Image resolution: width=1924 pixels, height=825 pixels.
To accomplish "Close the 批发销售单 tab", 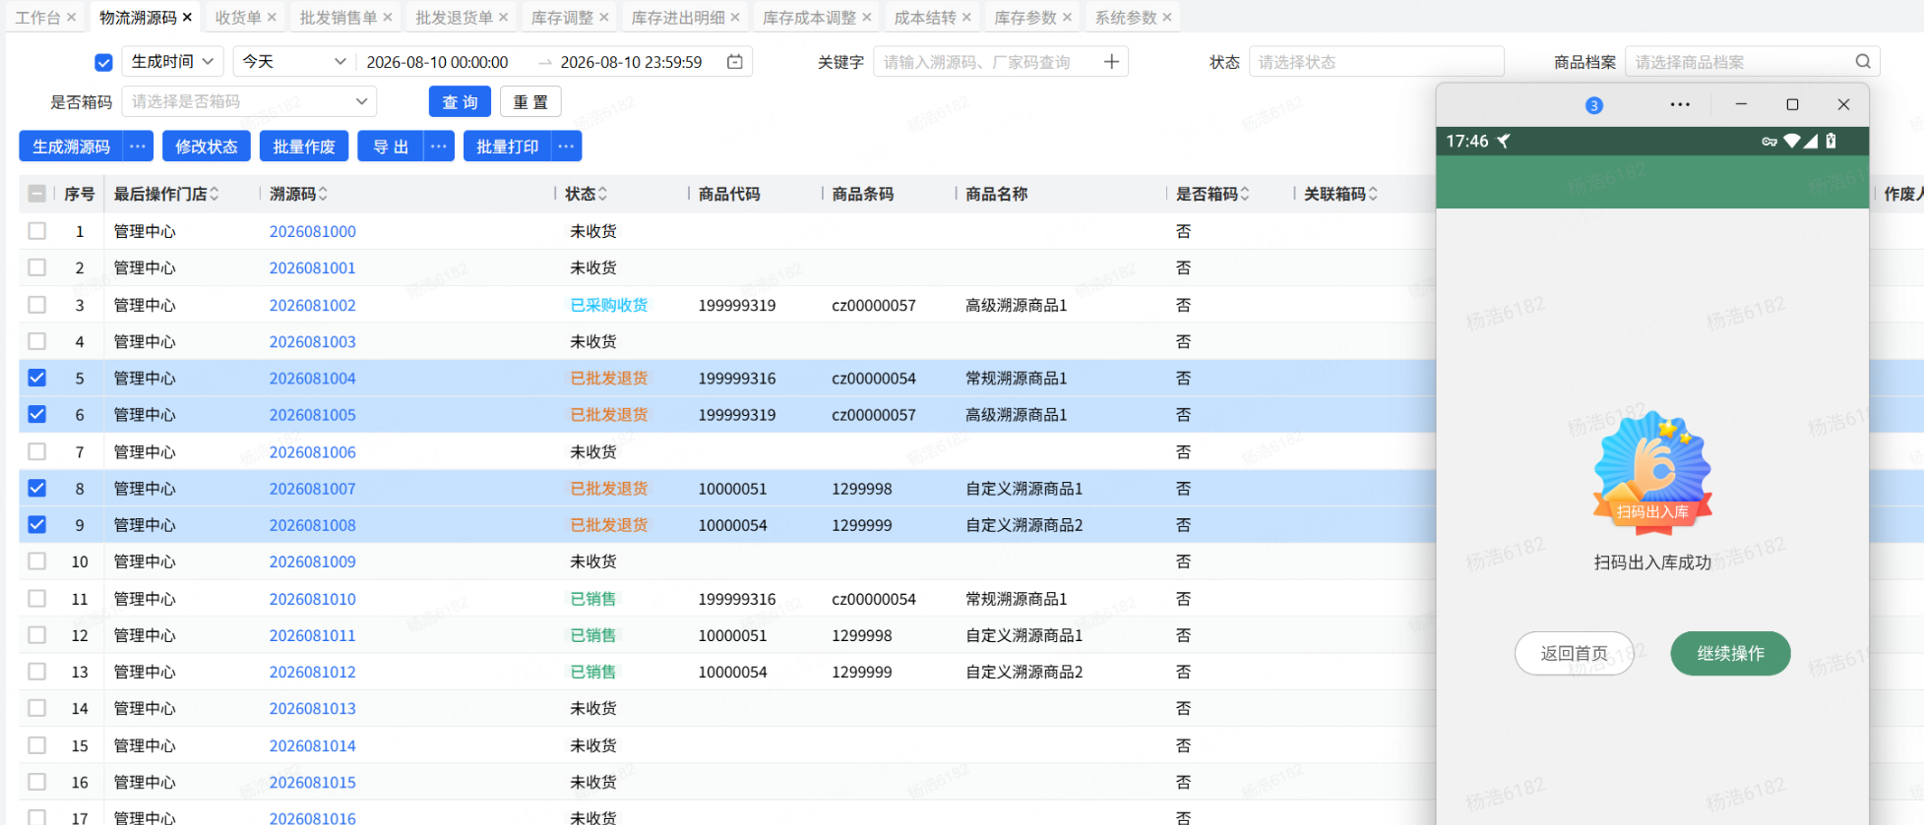I will coord(388,18).
